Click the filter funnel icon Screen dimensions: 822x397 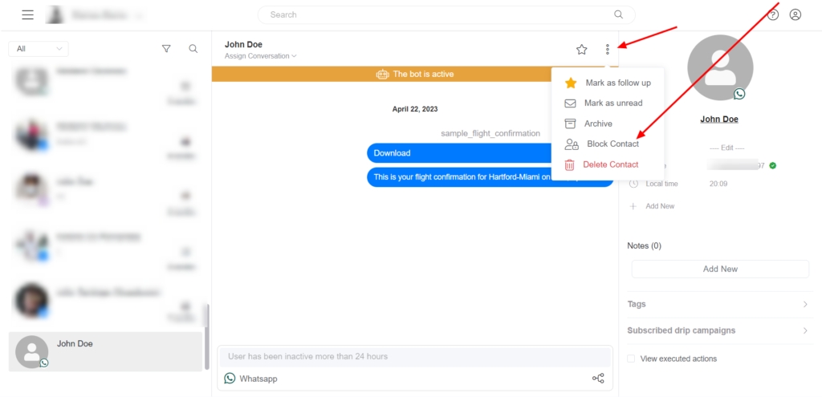coord(166,49)
